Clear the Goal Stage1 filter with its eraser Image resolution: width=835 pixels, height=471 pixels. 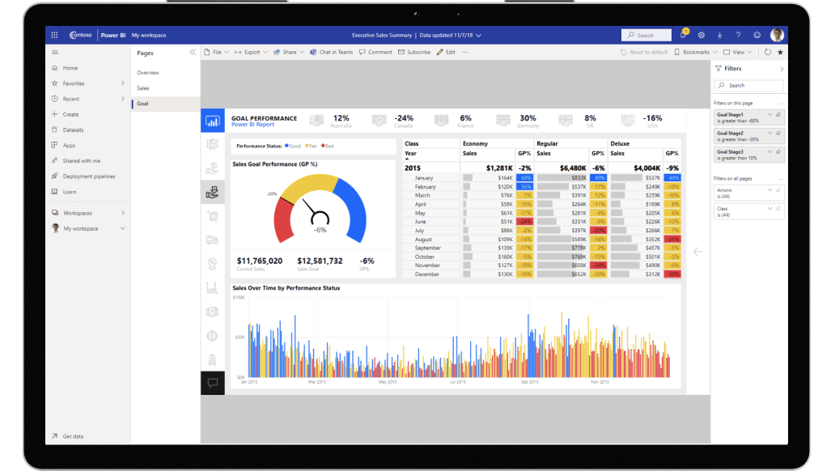[777, 115]
